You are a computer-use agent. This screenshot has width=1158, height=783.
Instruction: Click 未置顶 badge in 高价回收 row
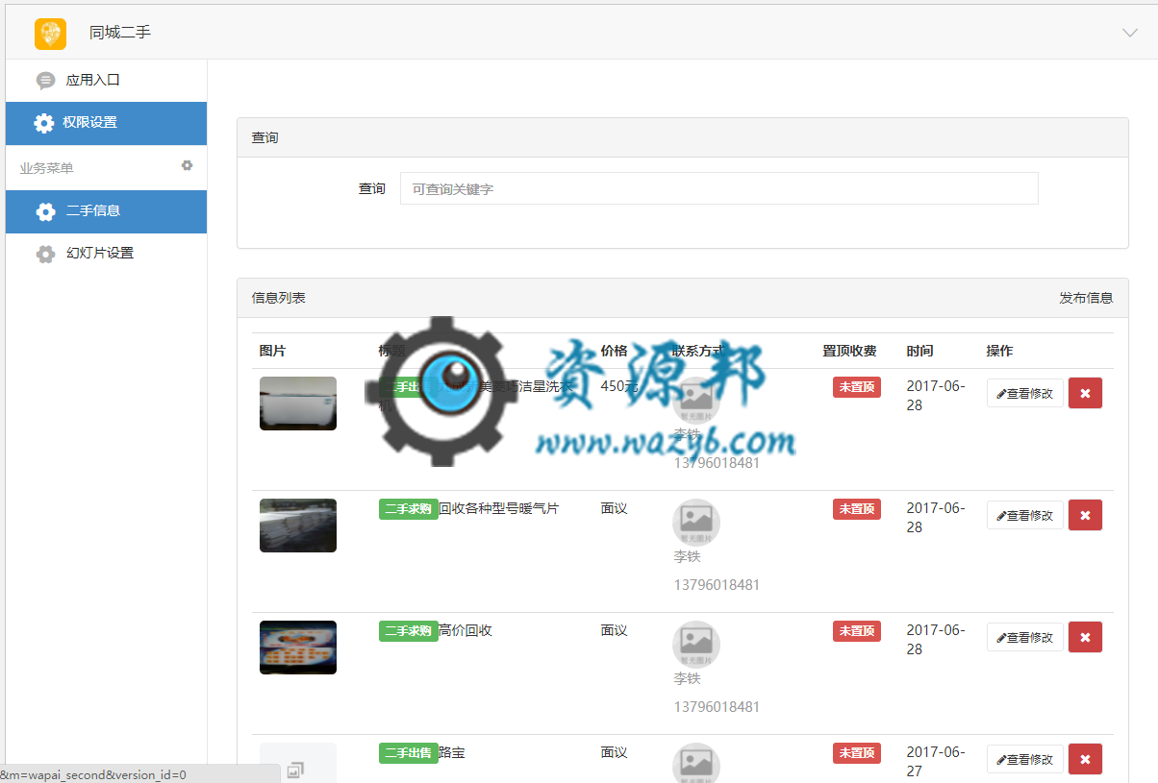pos(857,631)
